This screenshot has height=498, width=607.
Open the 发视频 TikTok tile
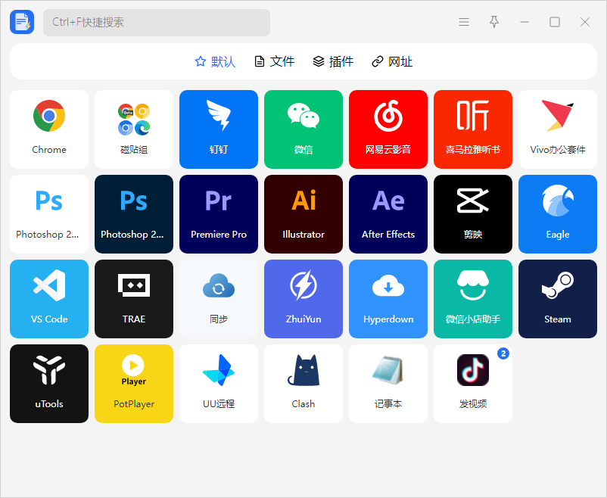click(x=473, y=384)
